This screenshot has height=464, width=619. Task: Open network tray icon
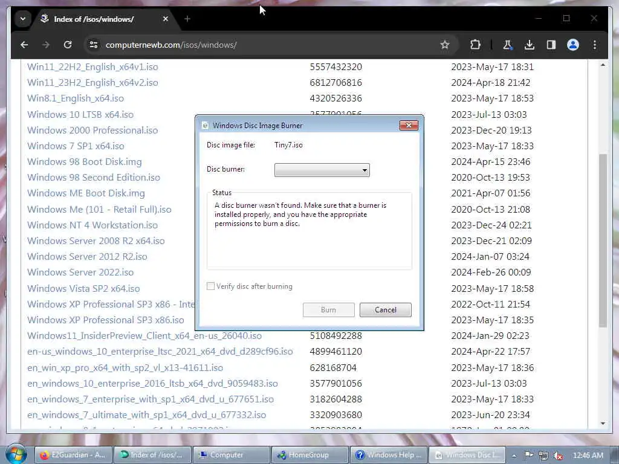(543, 456)
